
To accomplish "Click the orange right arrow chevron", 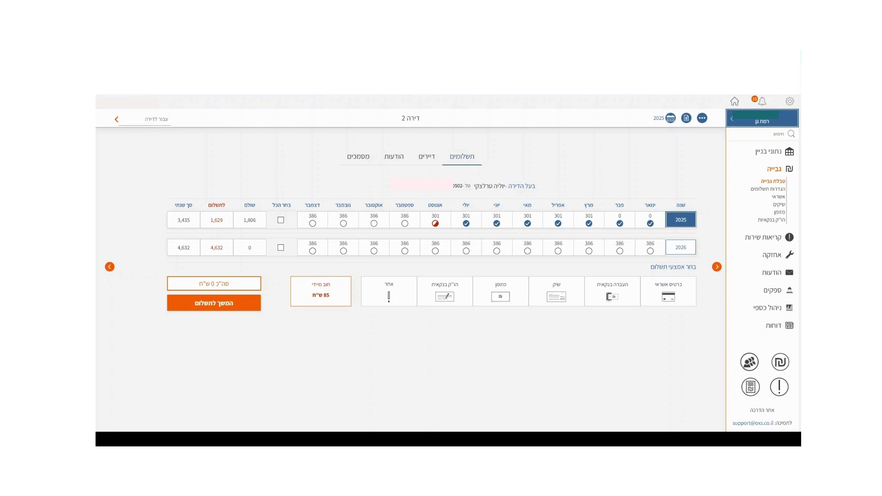I will coord(717,267).
